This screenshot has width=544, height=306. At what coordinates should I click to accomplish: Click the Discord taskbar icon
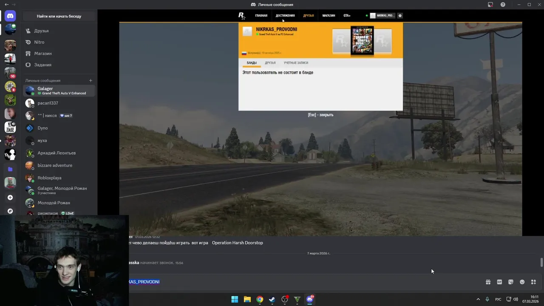(310, 299)
